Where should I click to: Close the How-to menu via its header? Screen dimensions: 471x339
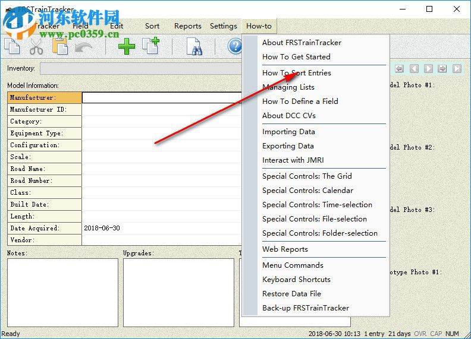tap(259, 26)
